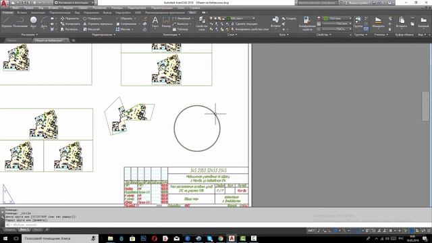Switch to the Аннотации ribbon tab

point(38,13)
